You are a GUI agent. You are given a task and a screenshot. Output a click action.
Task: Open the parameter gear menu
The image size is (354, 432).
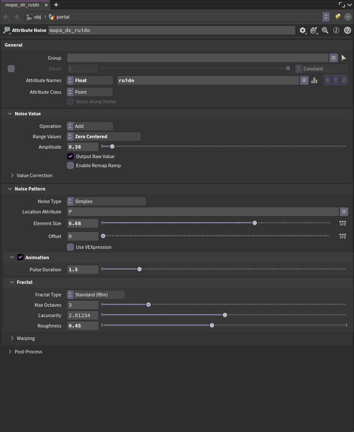[x=303, y=30]
